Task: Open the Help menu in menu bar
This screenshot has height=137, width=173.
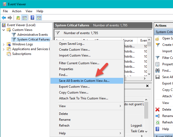Action: tap(40, 11)
